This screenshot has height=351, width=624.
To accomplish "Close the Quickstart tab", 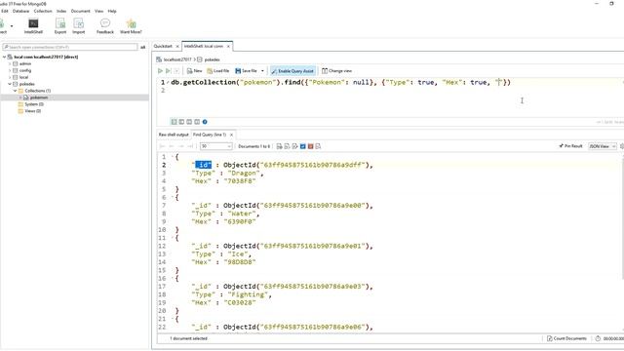I will [177, 47].
